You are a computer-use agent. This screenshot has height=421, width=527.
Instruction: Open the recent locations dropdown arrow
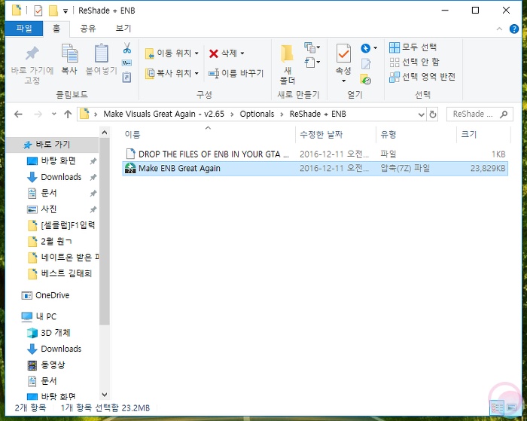click(x=53, y=114)
